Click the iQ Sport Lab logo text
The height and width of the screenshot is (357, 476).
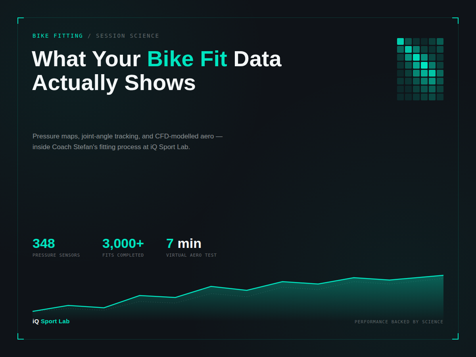(51, 321)
